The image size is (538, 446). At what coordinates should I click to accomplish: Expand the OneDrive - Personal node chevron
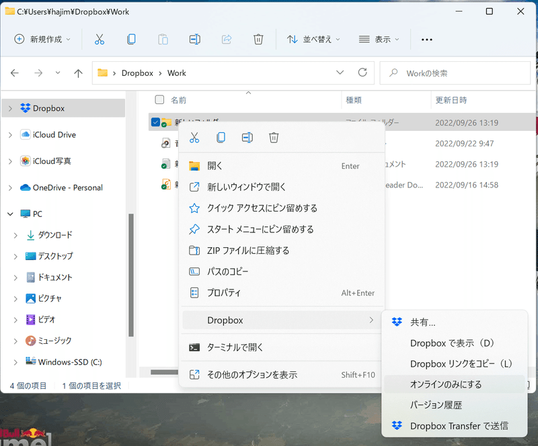click(x=10, y=187)
